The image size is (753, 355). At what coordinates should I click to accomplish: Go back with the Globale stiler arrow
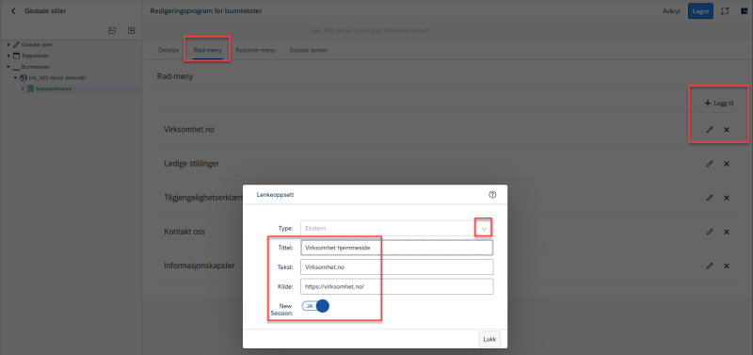(x=13, y=10)
